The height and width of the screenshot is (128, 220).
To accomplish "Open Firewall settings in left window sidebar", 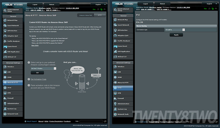I will [x=13, y=98].
